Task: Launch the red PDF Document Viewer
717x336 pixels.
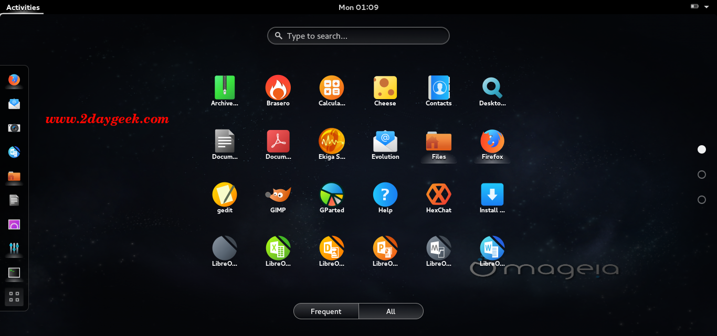Action: coord(278,141)
